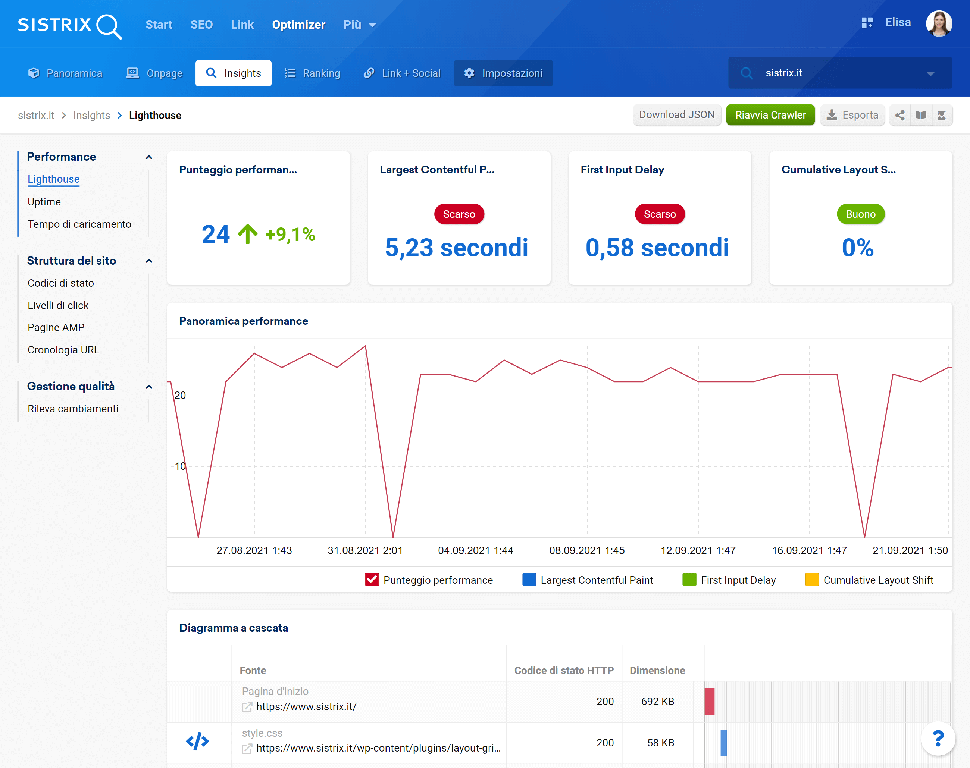Open Codici di stato in sidebar
Viewport: 970px width, 768px height.
click(x=61, y=283)
